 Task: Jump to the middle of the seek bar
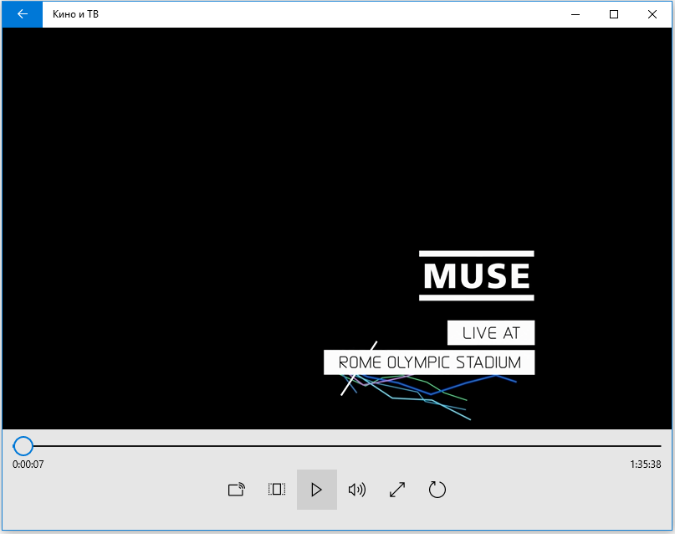pos(337,446)
